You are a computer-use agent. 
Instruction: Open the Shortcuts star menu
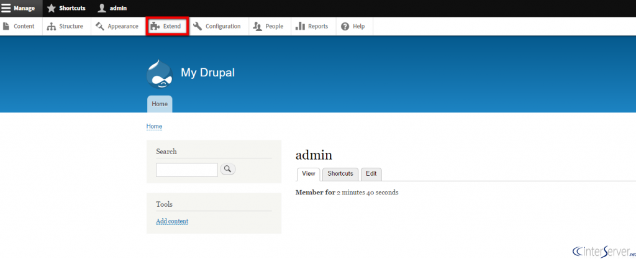(66, 8)
